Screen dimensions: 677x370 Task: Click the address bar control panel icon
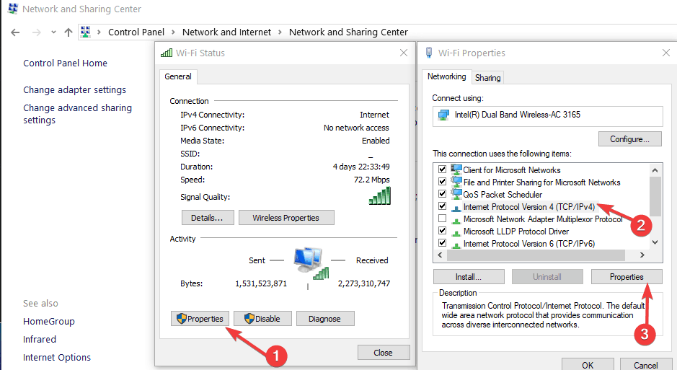(86, 32)
